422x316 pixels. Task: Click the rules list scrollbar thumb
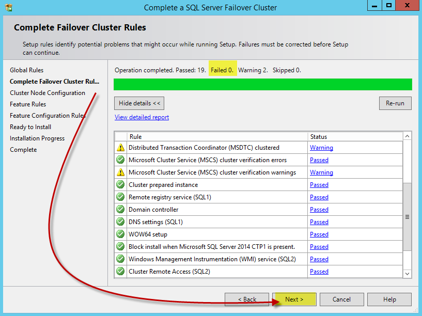pos(407,217)
